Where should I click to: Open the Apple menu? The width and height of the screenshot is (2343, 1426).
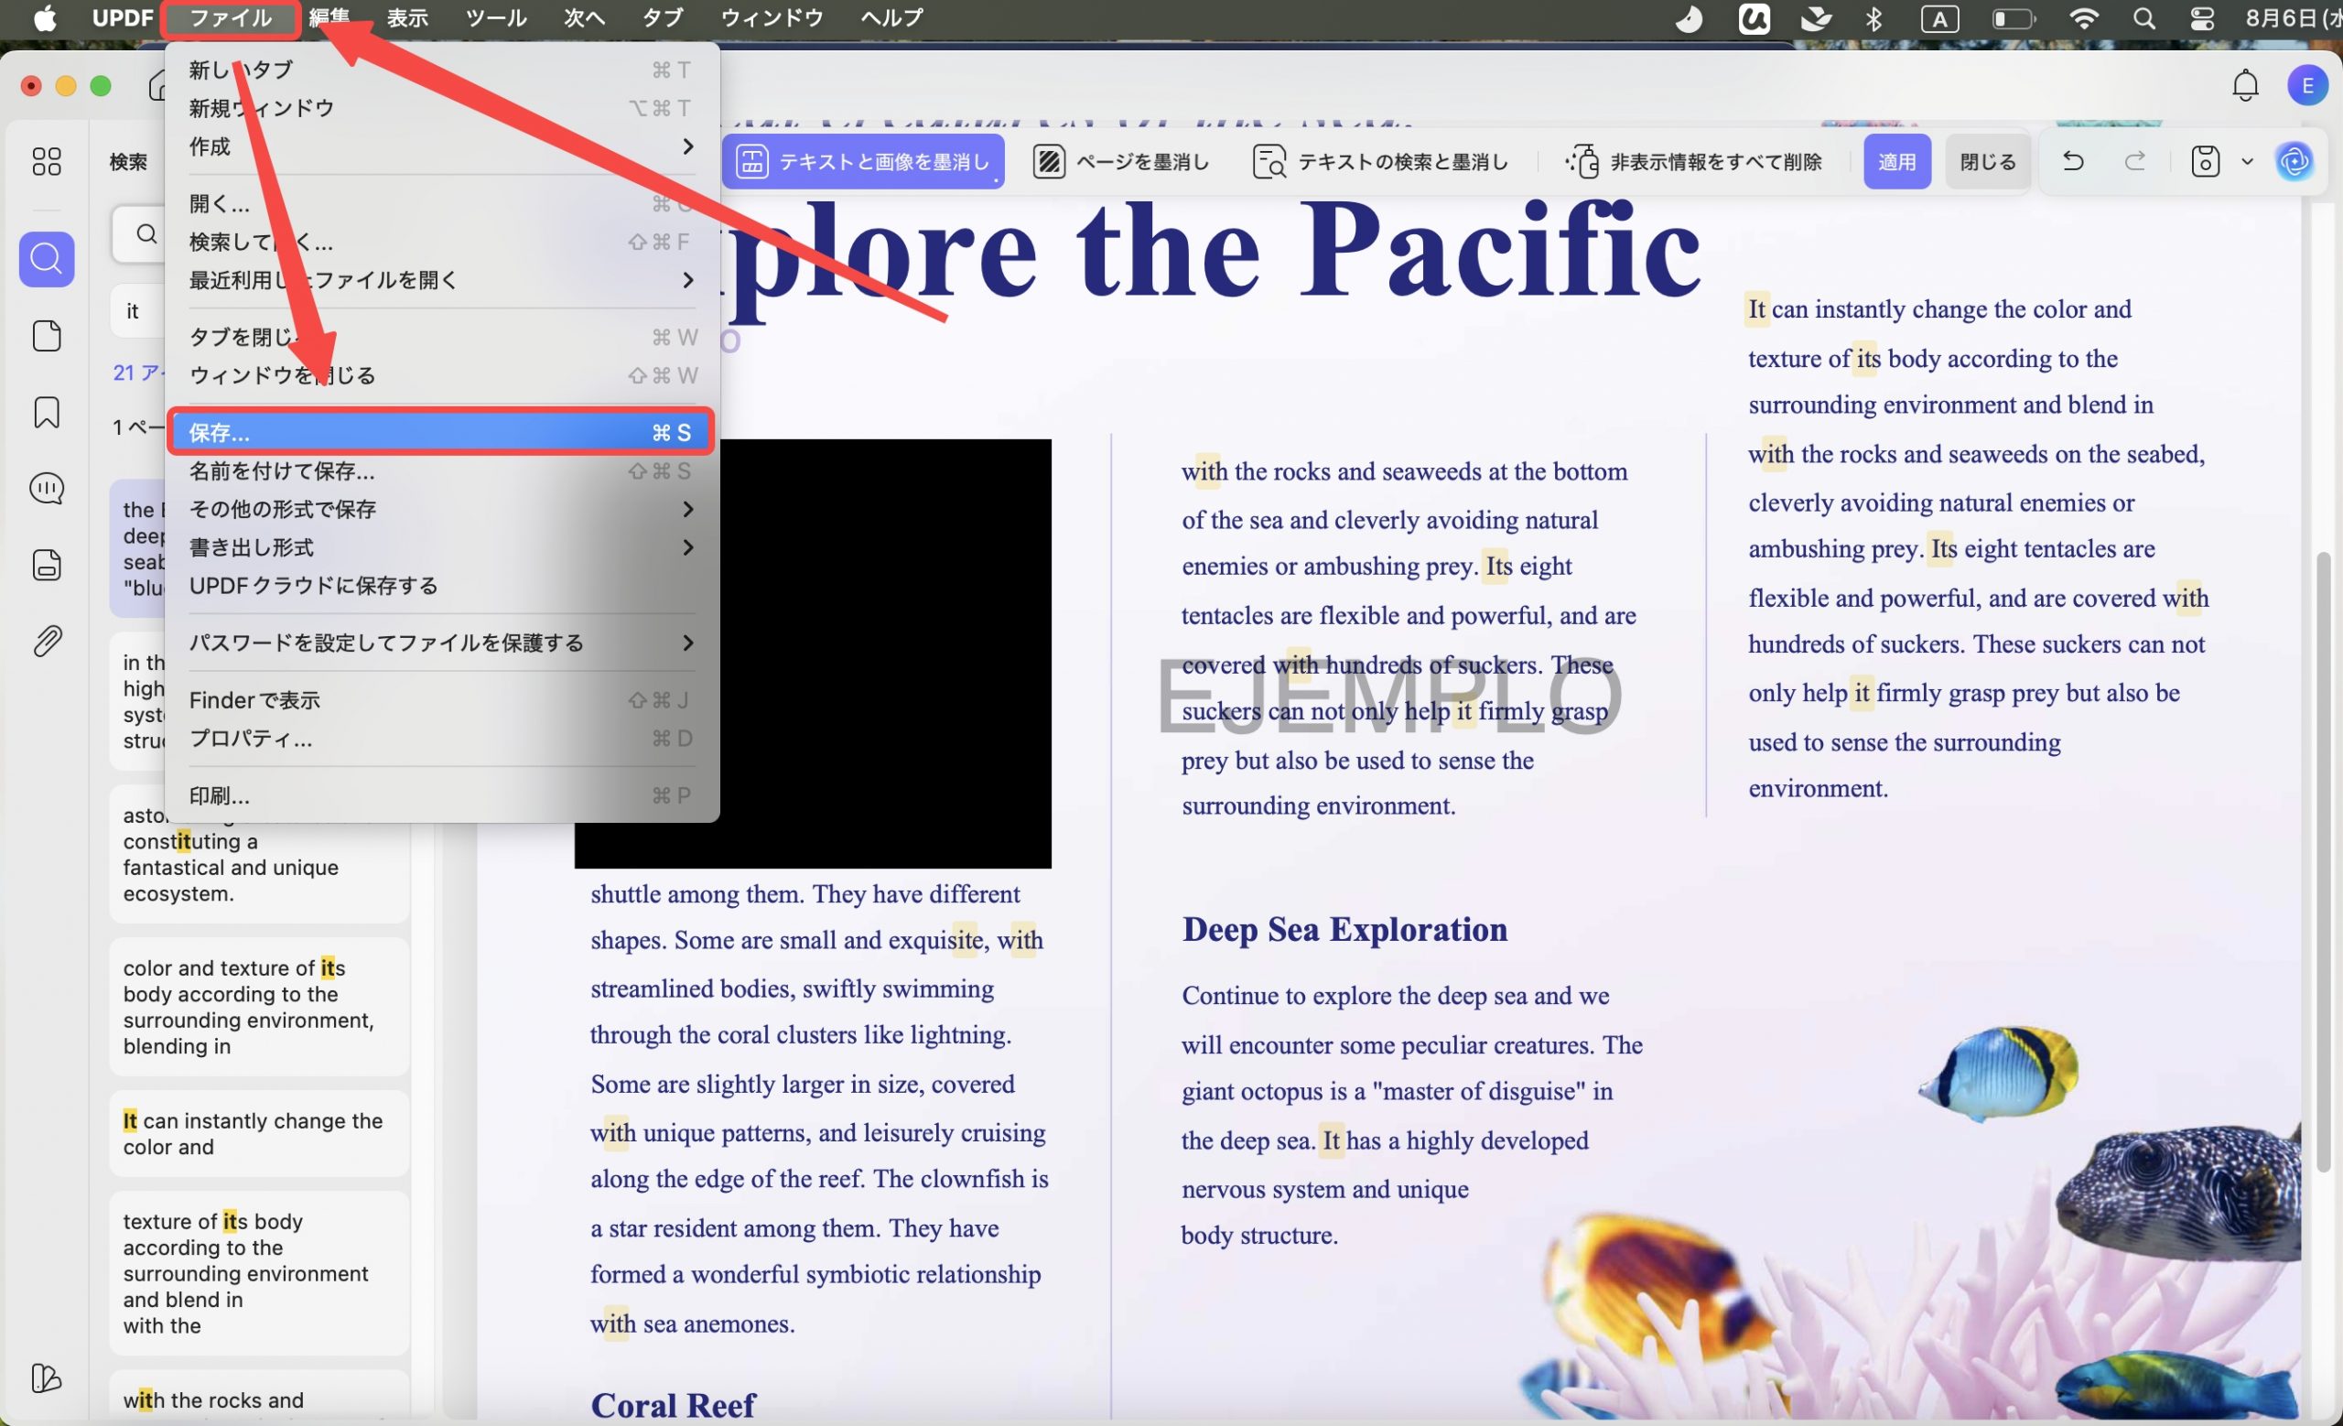[44, 17]
